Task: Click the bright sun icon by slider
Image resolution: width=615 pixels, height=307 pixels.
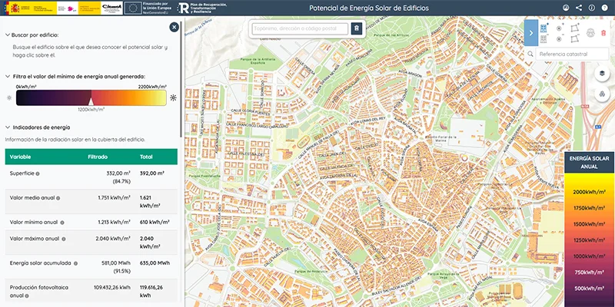Action: pos(174,98)
